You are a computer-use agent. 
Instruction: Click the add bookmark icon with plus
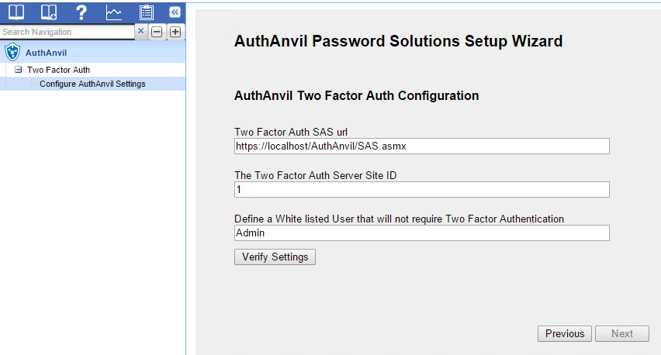tap(48, 12)
